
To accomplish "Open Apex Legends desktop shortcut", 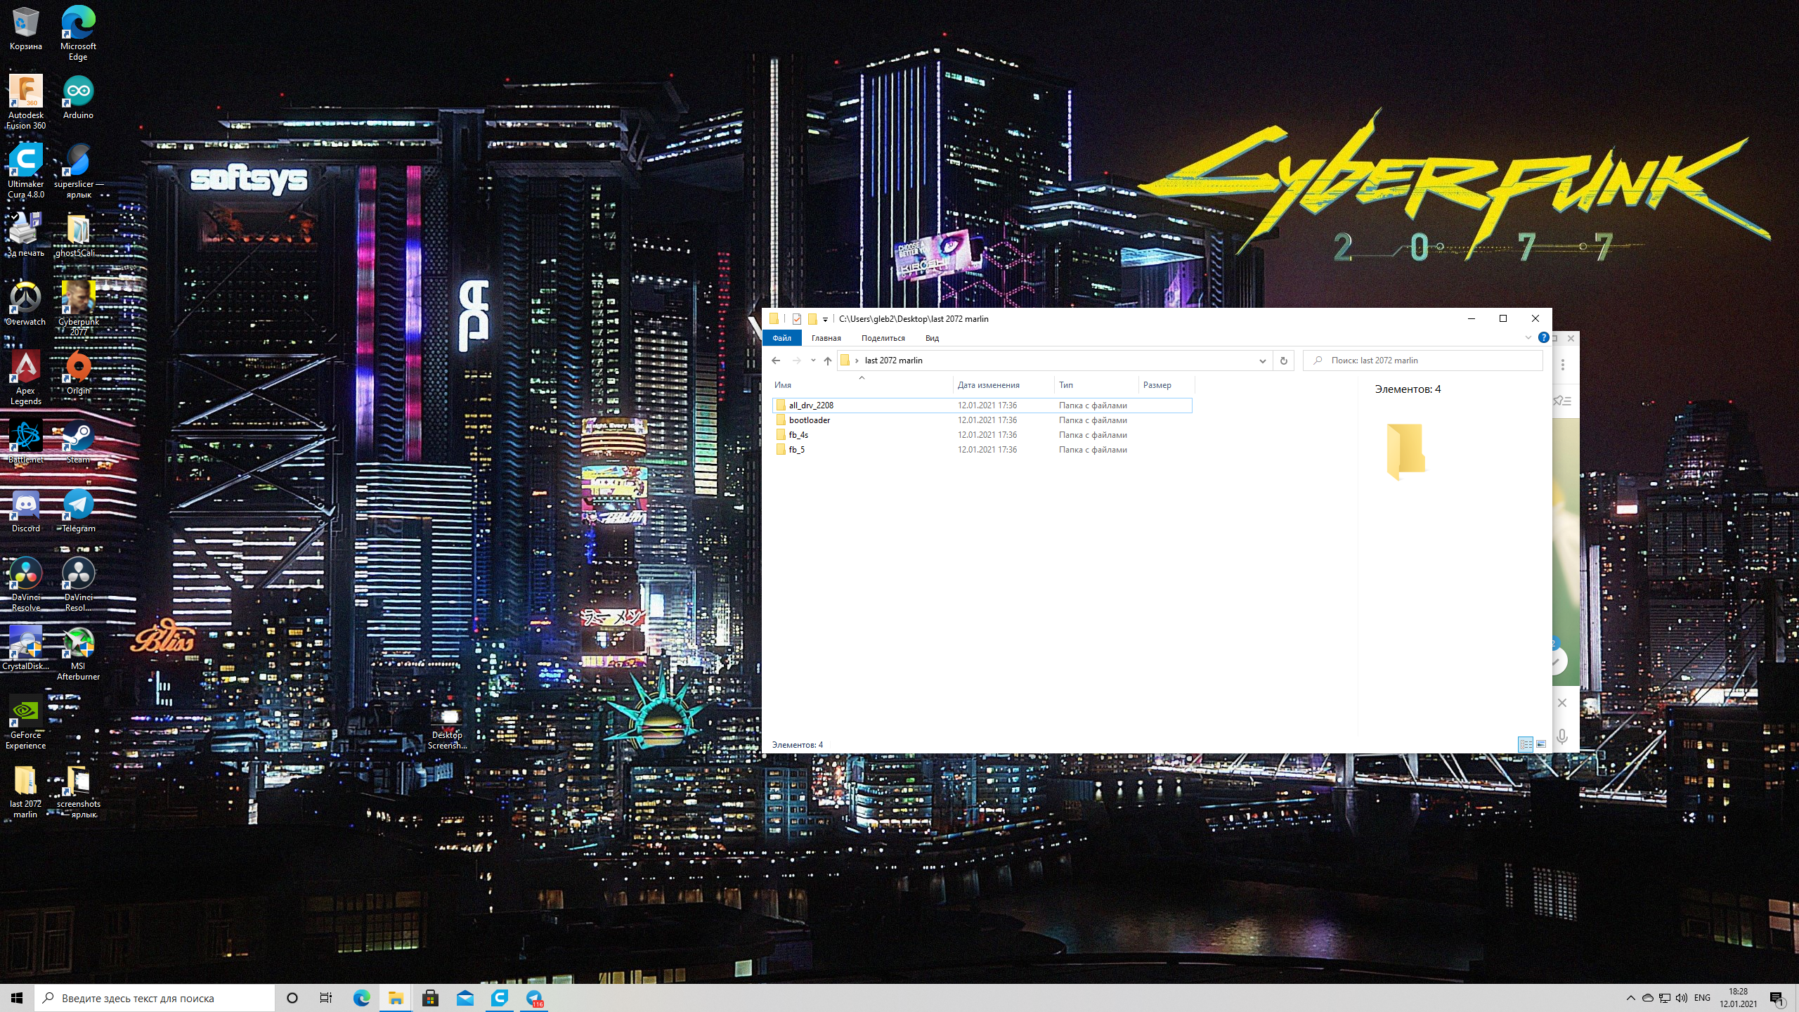I will click(25, 377).
